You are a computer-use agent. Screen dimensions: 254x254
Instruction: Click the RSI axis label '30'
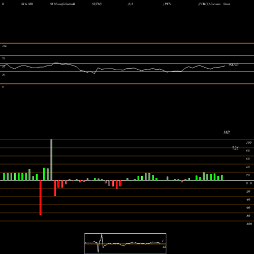[4, 75]
